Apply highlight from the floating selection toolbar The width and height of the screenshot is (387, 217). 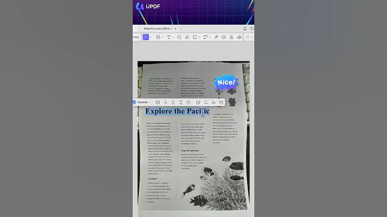(x=157, y=103)
